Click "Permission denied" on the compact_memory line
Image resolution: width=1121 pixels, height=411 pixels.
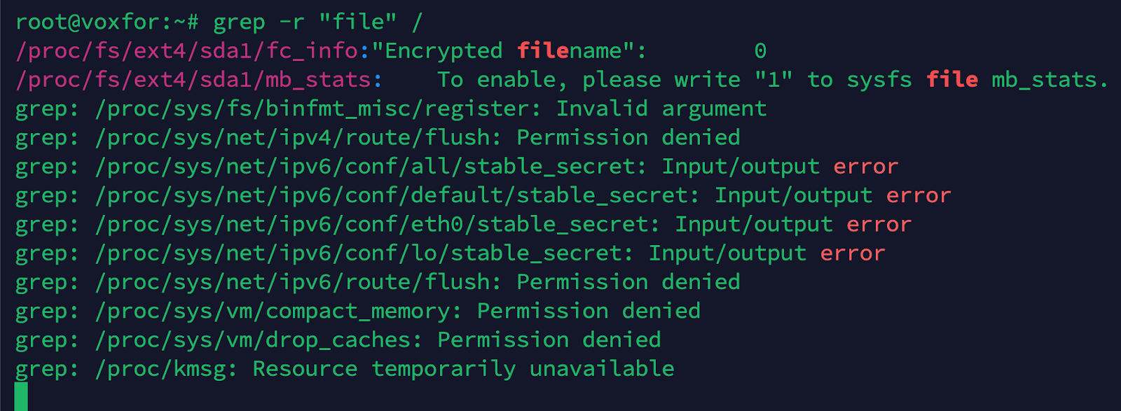click(588, 311)
